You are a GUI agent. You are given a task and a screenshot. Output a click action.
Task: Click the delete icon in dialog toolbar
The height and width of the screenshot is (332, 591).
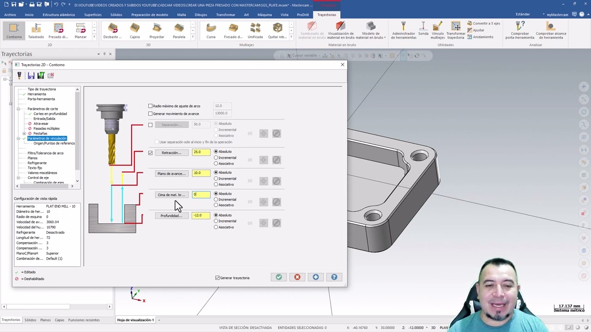pos(51,75)
